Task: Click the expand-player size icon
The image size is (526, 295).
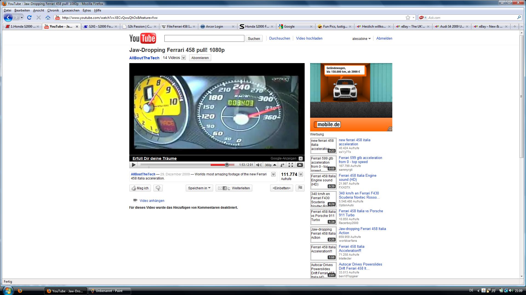Action: tap(282, 165)
